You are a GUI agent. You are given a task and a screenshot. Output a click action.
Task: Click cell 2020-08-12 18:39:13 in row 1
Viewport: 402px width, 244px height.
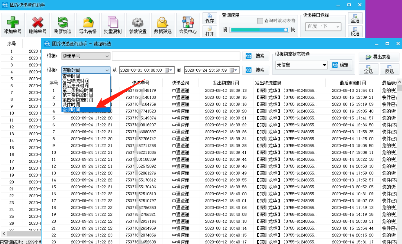click(x=226, y=90)
